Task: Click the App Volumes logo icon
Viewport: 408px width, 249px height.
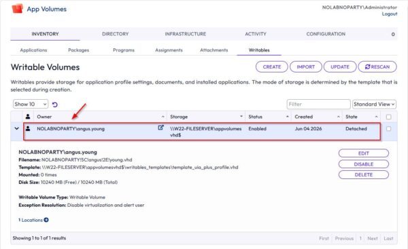Action: pos(18,9)
